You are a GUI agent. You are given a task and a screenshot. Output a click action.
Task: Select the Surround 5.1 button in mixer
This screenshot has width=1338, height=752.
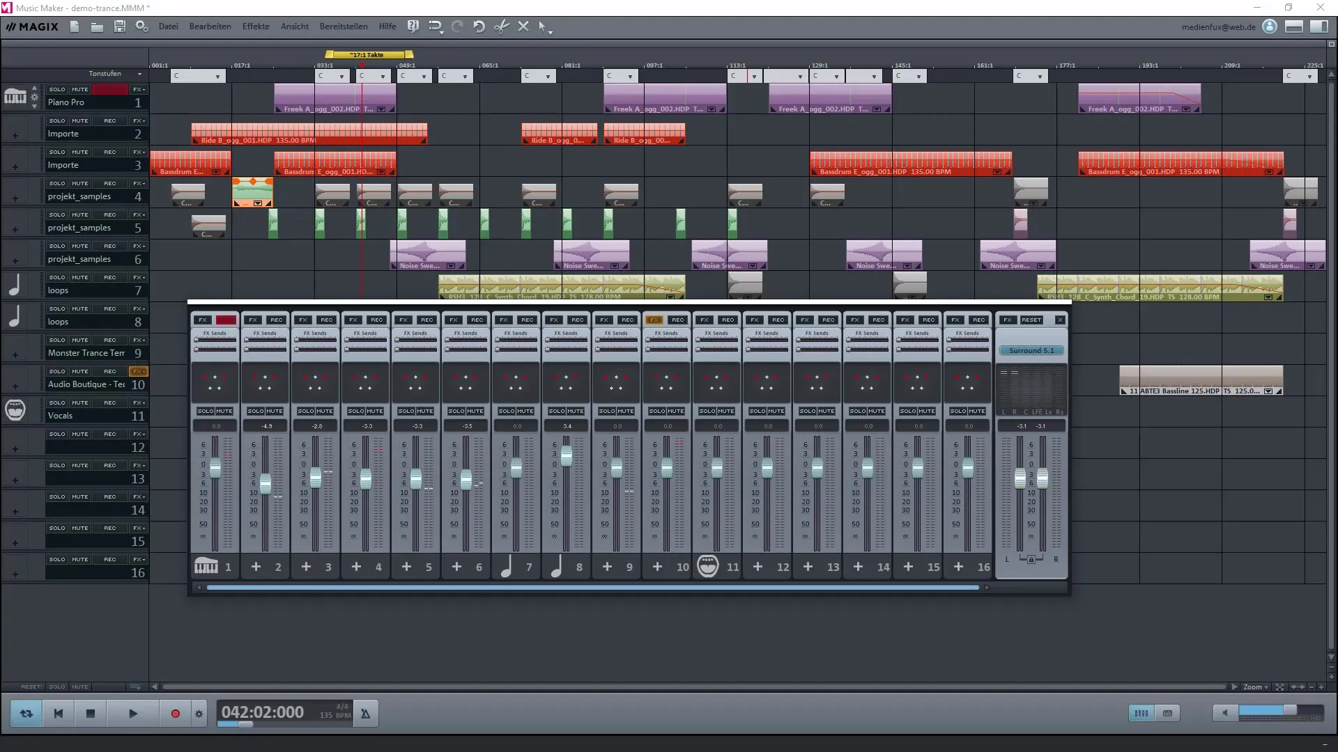click(1031, 351)
